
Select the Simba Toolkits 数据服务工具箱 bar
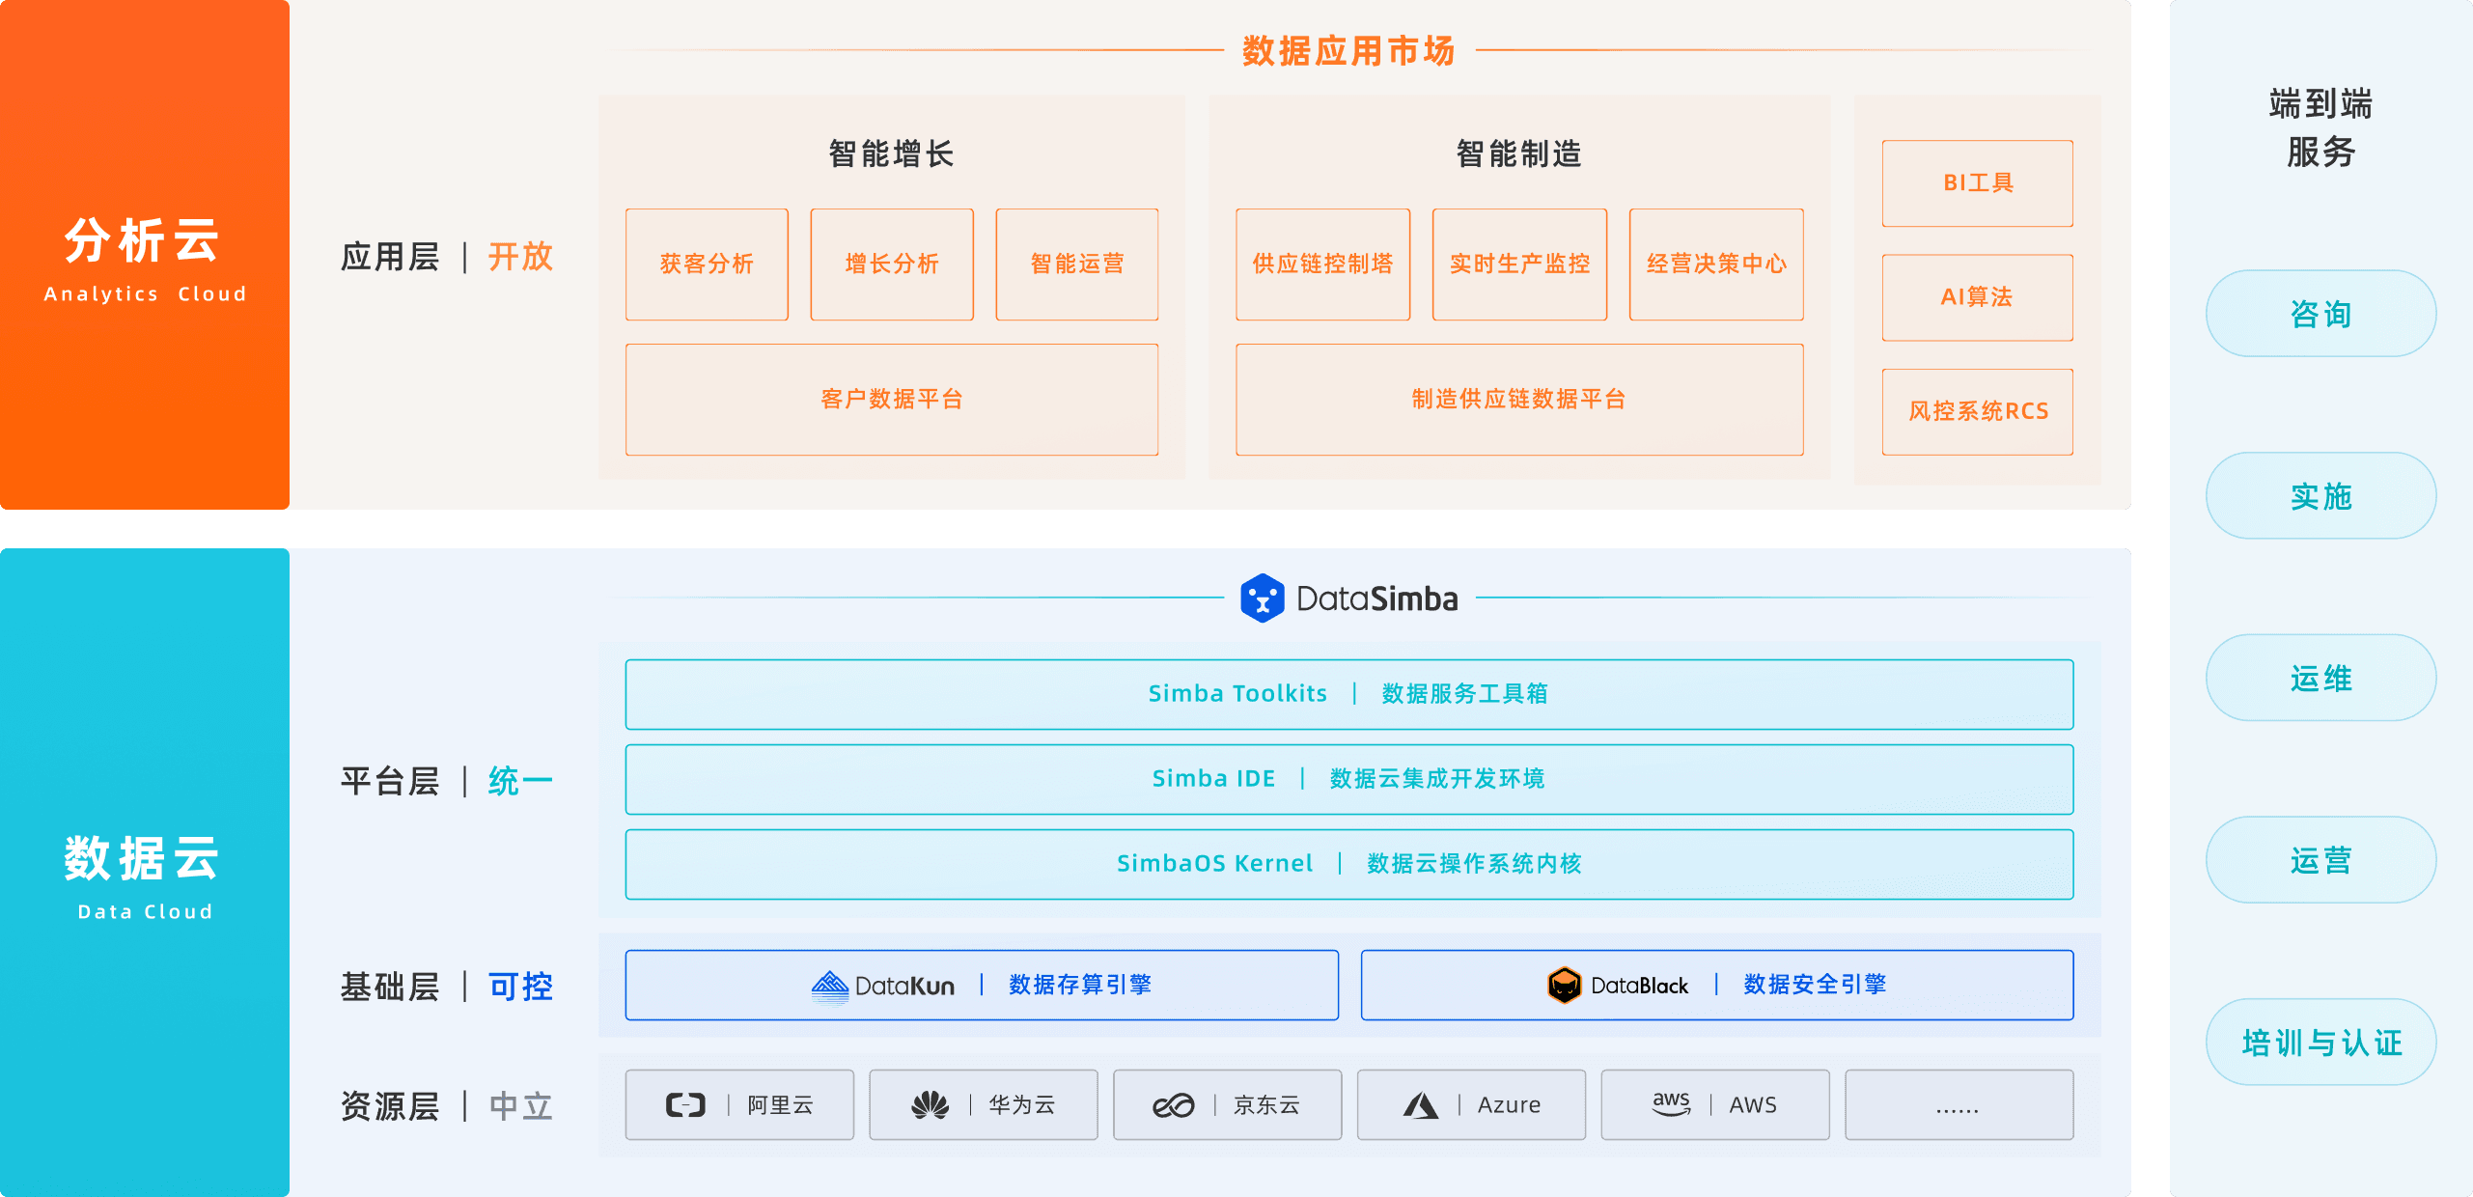point(1349,695)
